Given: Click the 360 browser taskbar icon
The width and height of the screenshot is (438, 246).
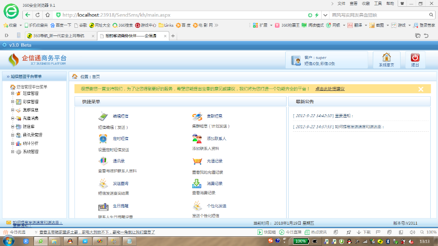Looking at the screenshot, I should 40,241.
